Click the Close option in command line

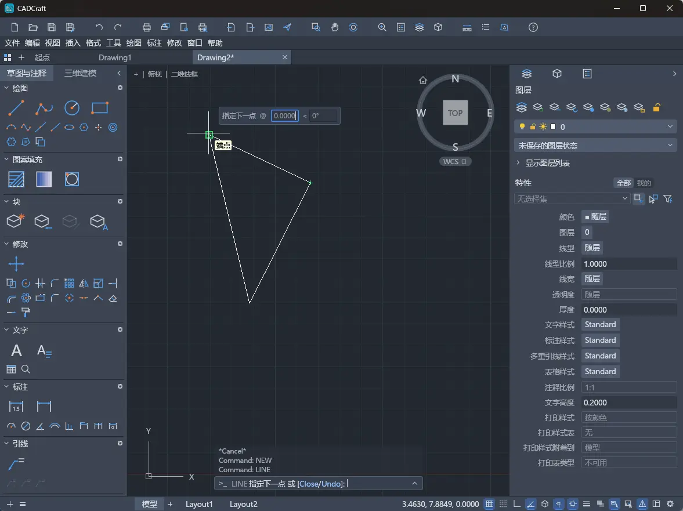tap(308, 484)
